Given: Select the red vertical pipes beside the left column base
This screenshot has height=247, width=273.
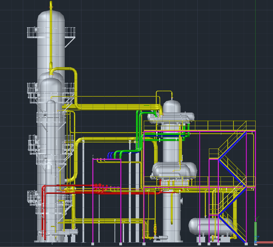Looking at the screenshot, I should (x=44, y=212).
